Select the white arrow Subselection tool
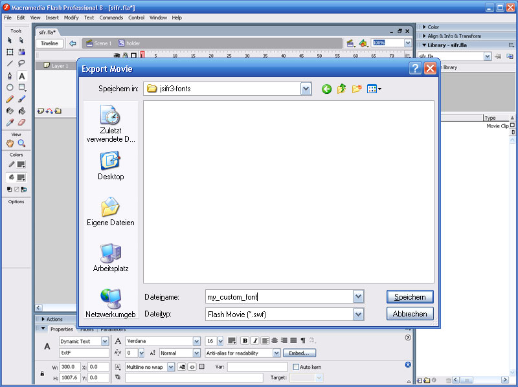 [21, 40]
